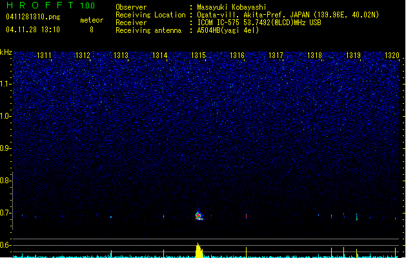Click the Receiving antenna label
406x258 pixels.
tap(148, 30)
